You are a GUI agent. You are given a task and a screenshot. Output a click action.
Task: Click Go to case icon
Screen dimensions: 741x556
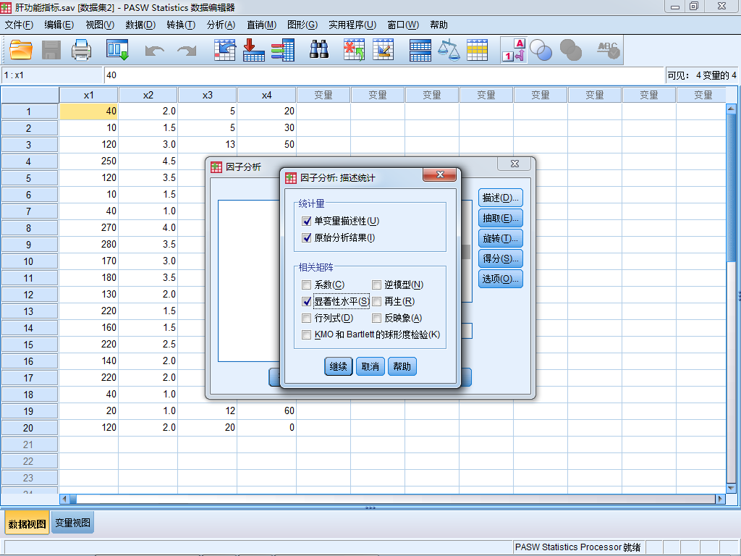point(224,50)
